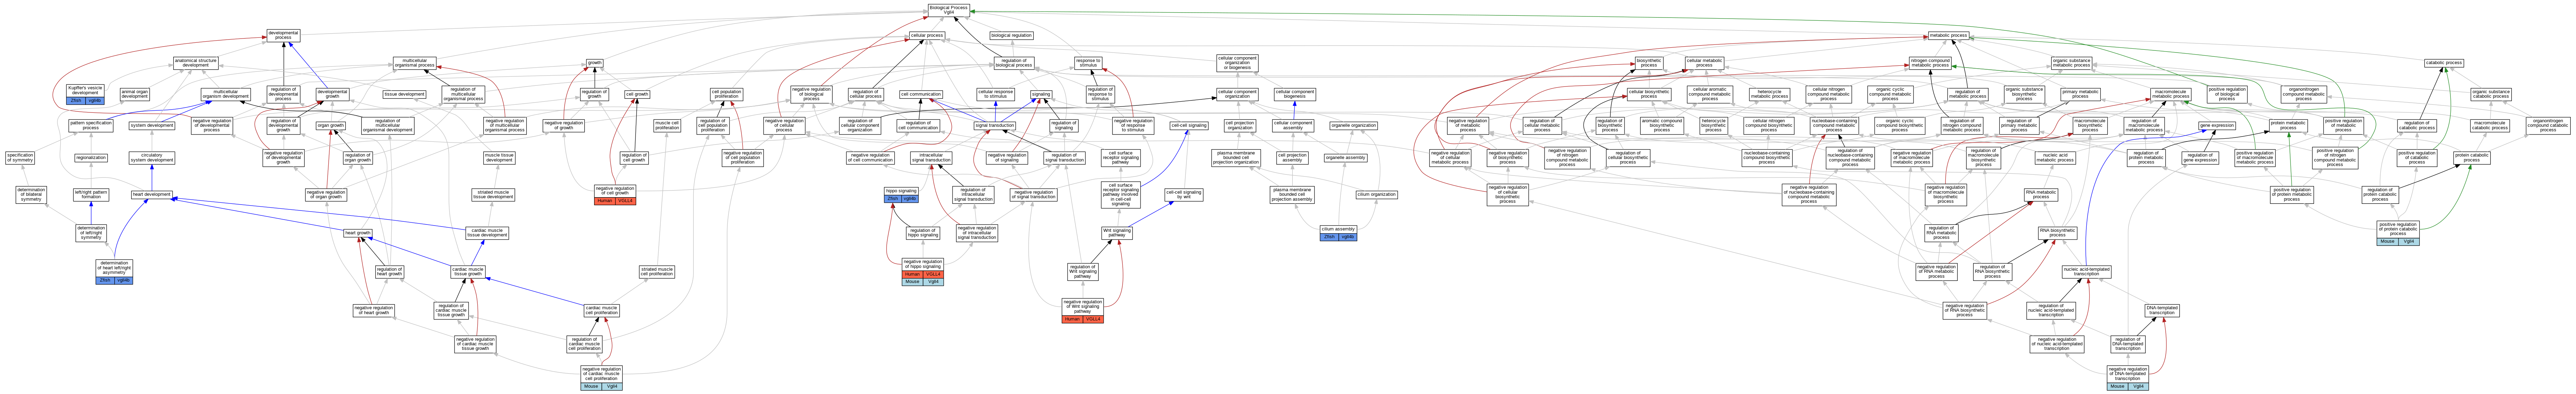Screen dimensions: 2576x394
Task: Click negative regulation of heart growth node
Action: pos(374,310)
